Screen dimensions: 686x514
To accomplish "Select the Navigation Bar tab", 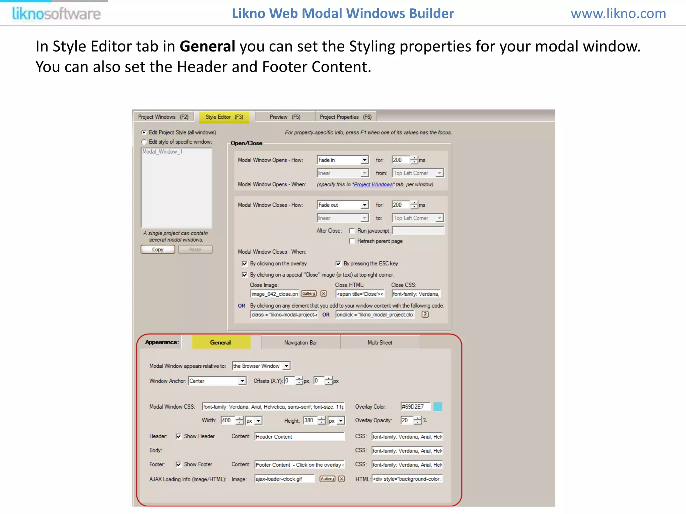I will click(300, 343).
